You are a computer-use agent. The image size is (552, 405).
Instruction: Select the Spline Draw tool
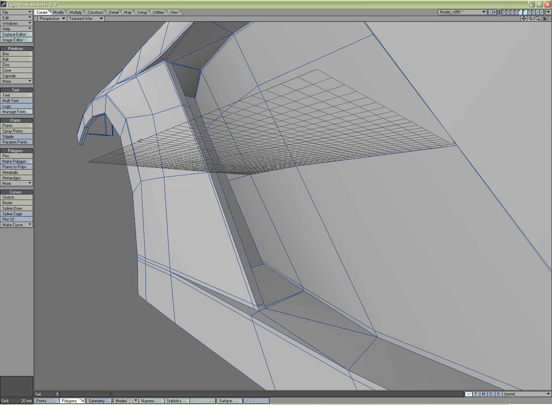click(x=17, y=208)
